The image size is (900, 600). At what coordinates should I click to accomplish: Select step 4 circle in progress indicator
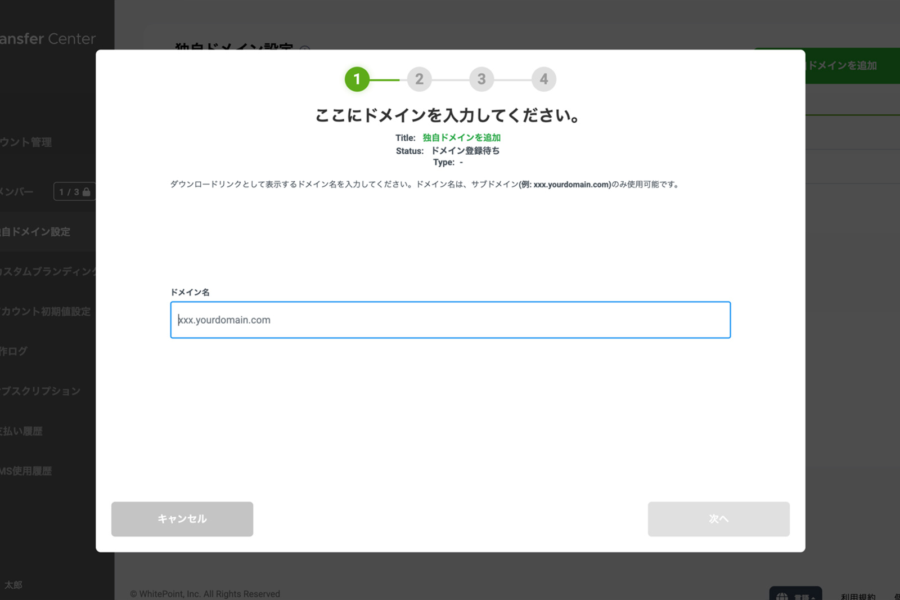click(x=543, y=79)
